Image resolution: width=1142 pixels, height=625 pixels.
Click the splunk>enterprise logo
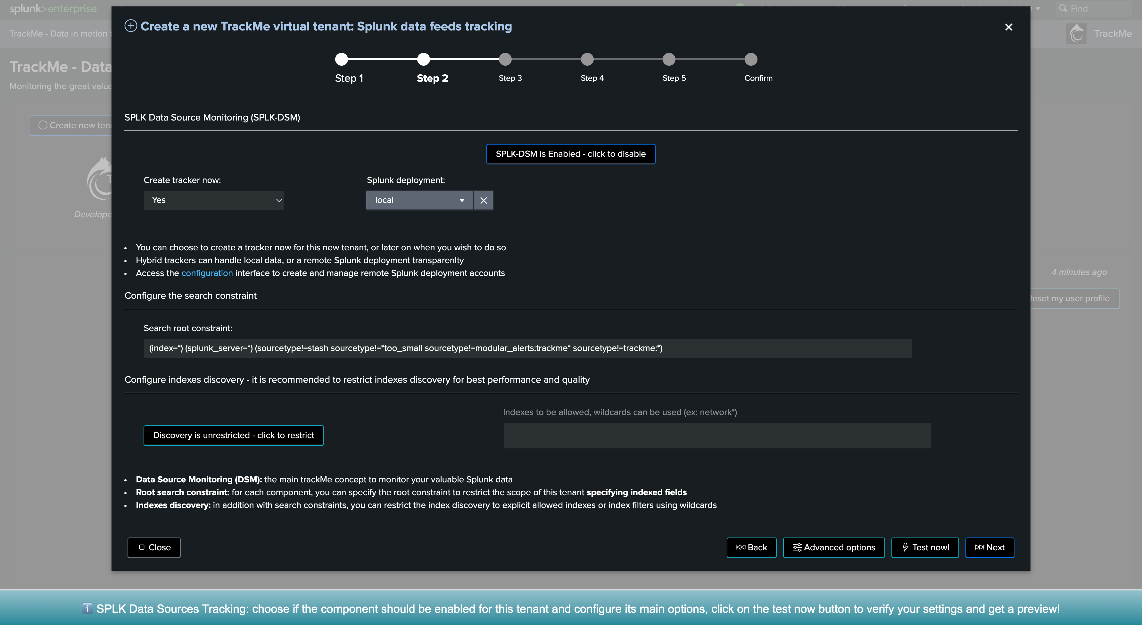[53, 8]
